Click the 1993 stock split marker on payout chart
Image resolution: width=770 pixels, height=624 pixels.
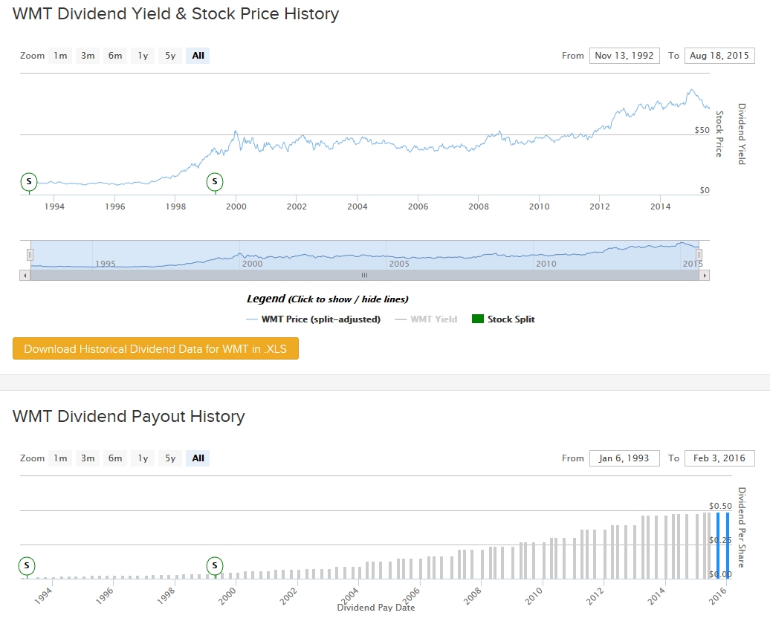27,565
